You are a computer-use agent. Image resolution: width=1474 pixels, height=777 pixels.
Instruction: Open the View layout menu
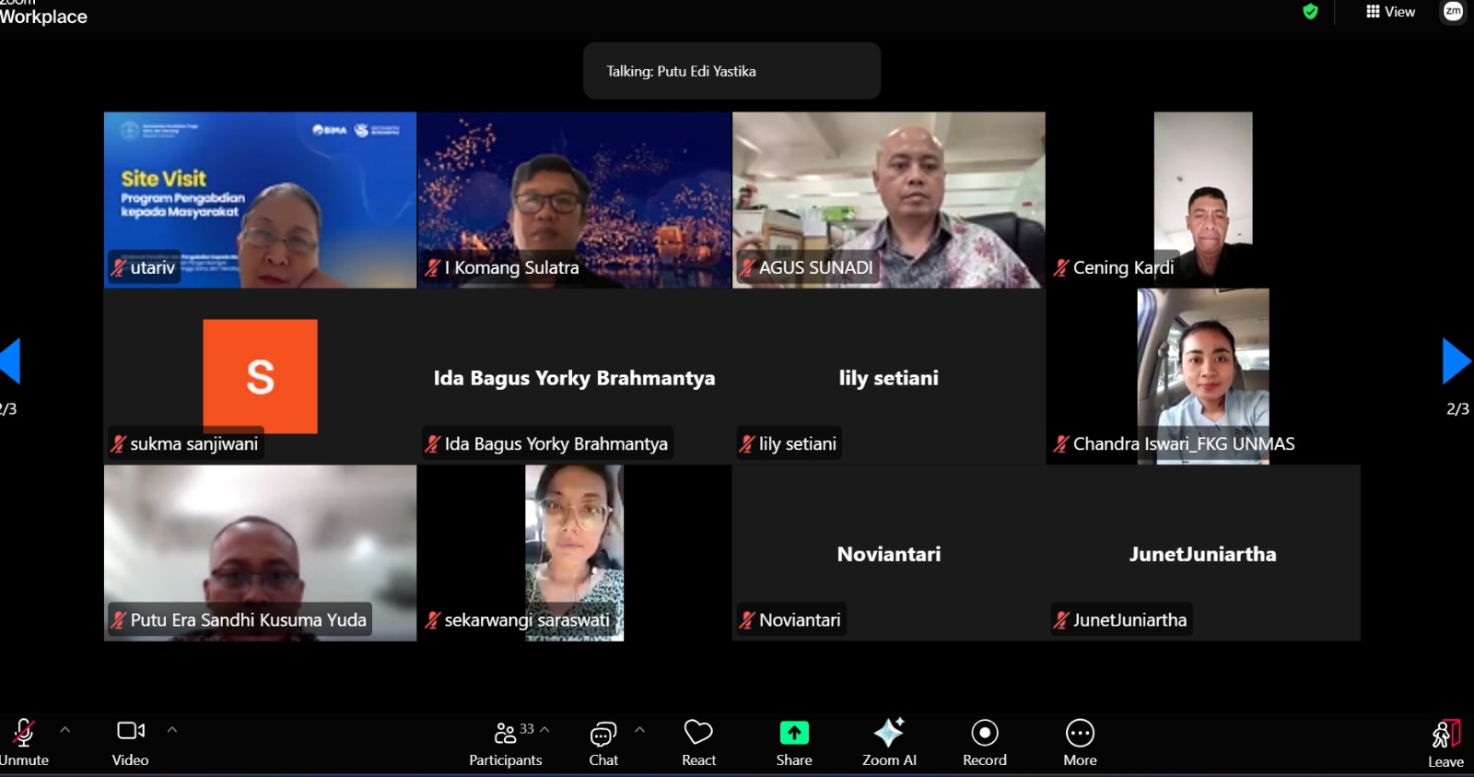point(1390,12)
